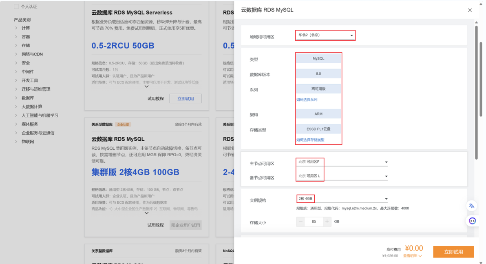Click the ¥0.00 payable amount
This screenshot has height=264, width=486.
(x=414, y=248)
